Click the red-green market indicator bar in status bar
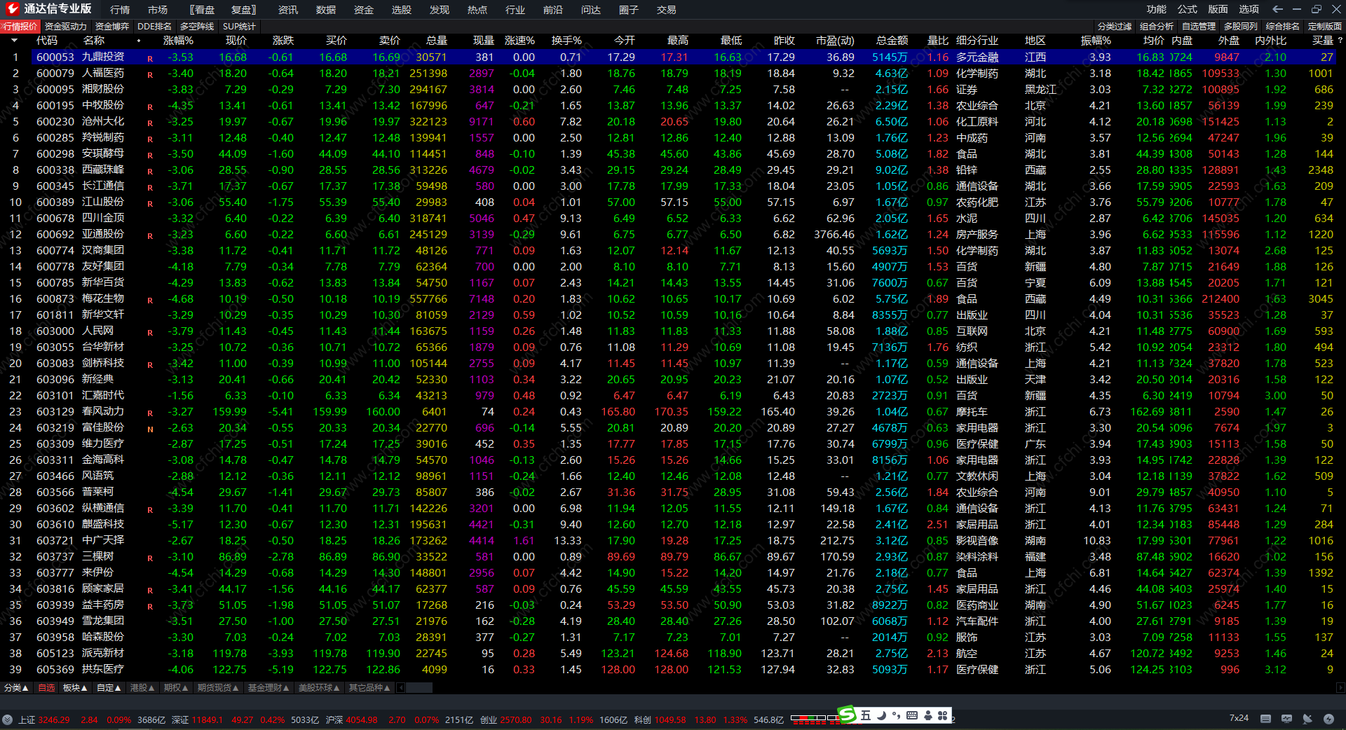1346x730 pixels. 815,719
